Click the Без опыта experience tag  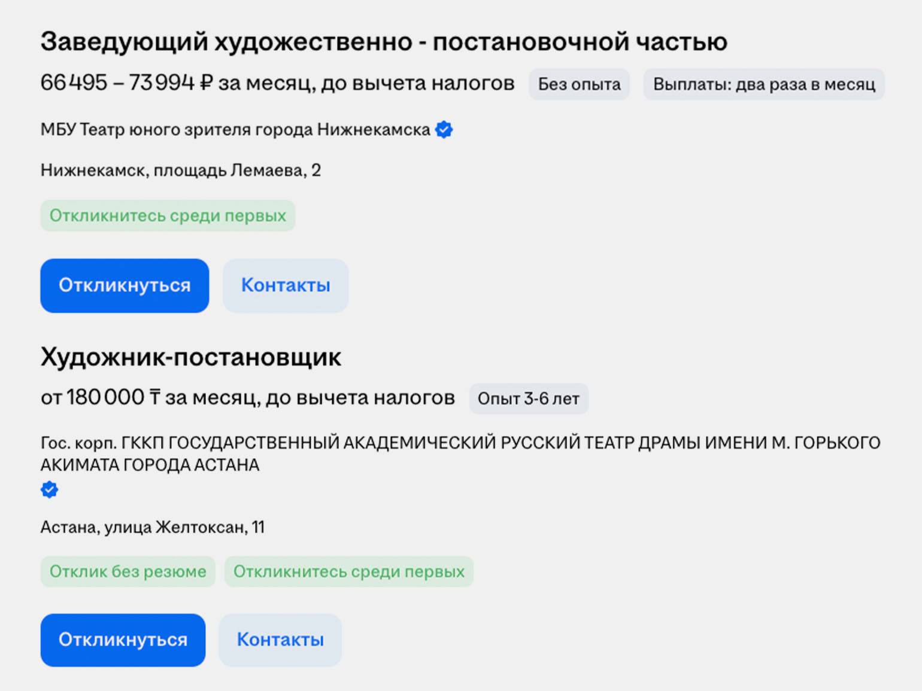[x=579, y=84]
